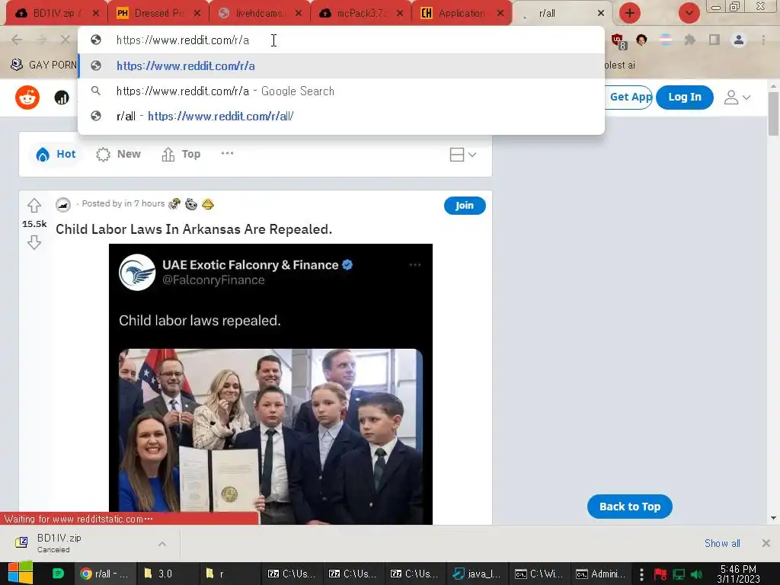Click the red flag tray icon
The width and height of the screenshot is (780, 585).
[660, 574]
